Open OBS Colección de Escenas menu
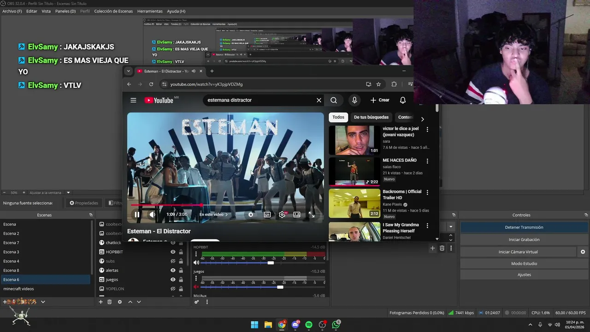This screenshot has width=590, height=332. pyautogui.click(x=113, y=11)
